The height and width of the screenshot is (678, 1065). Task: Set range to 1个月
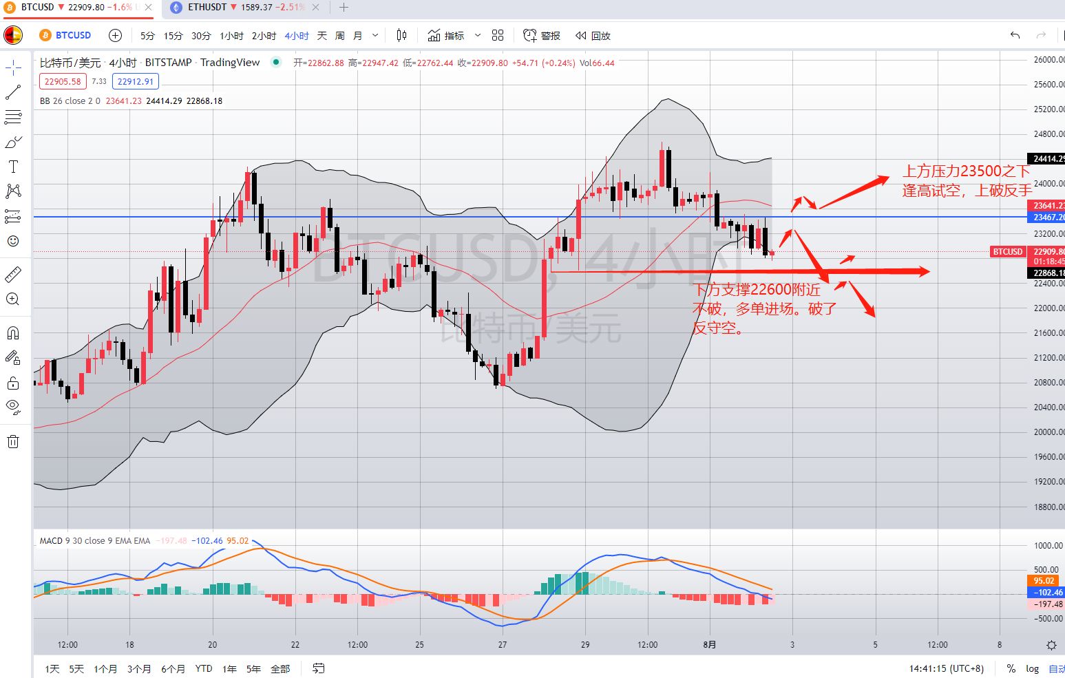pyautogui.click(x=105, y=668)
